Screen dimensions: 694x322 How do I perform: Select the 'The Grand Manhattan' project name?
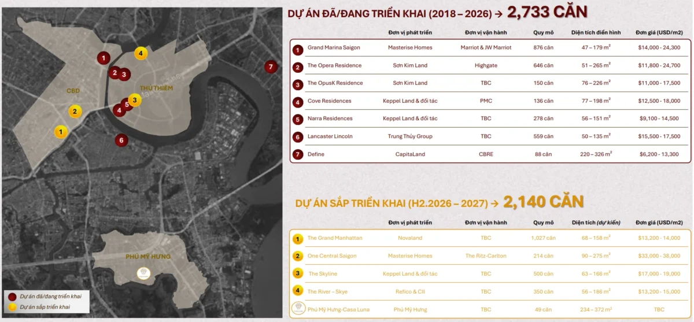(x=335, y=238)
